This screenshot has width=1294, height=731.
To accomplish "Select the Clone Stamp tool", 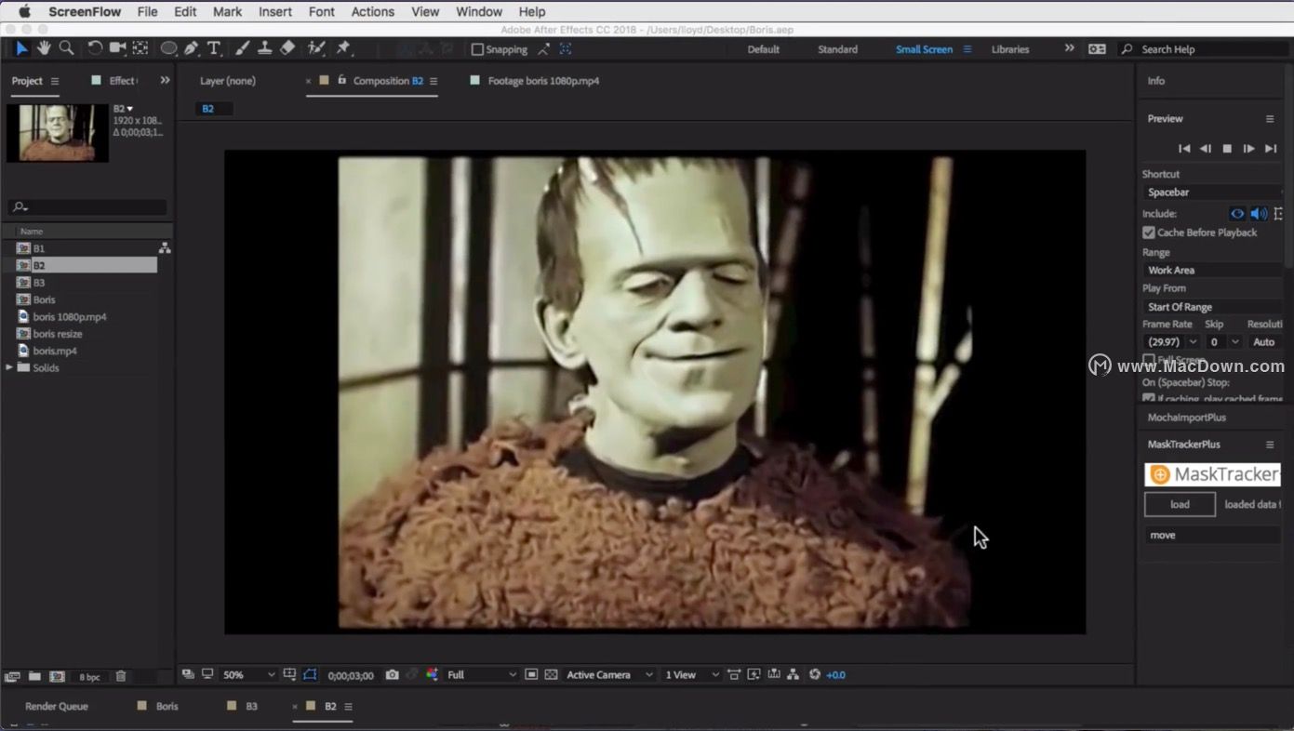I will tap(265, 48).
